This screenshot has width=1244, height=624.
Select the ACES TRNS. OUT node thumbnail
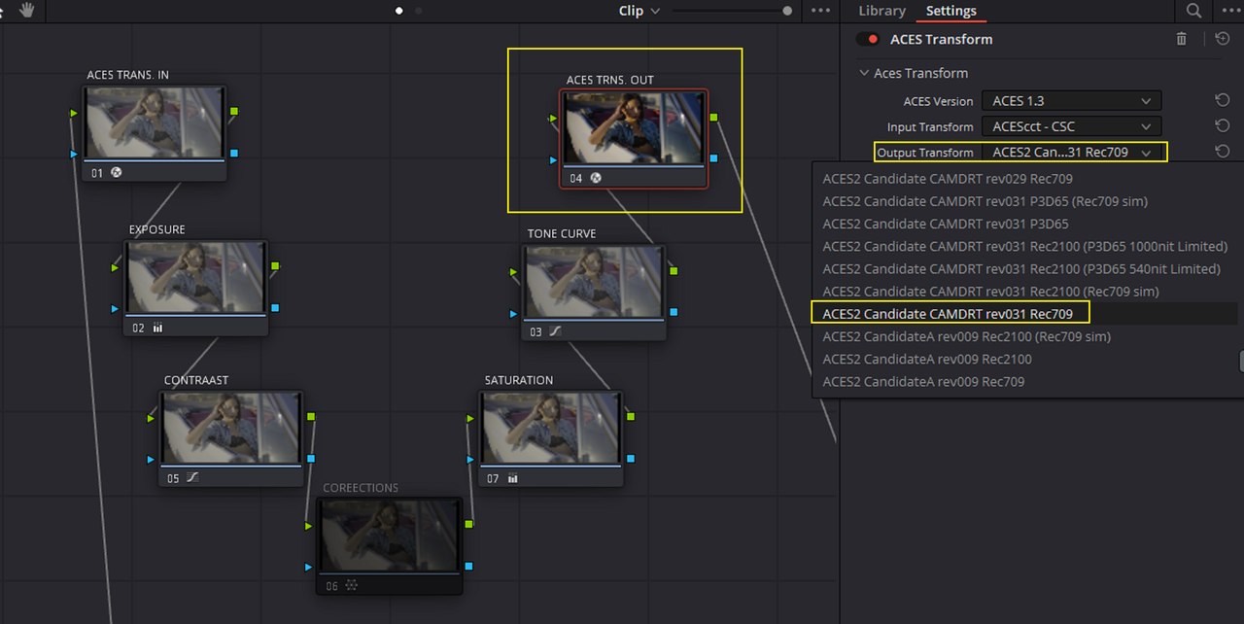point(633,127)
